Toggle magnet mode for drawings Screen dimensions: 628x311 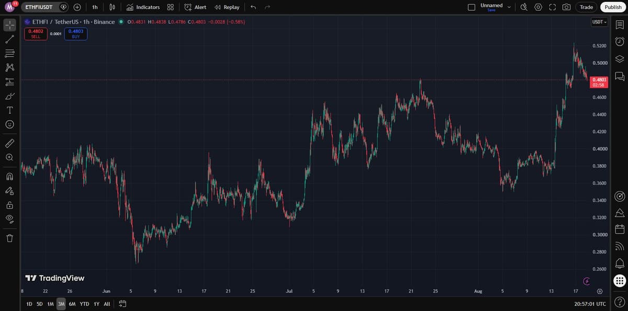click(x=9, y=176)
